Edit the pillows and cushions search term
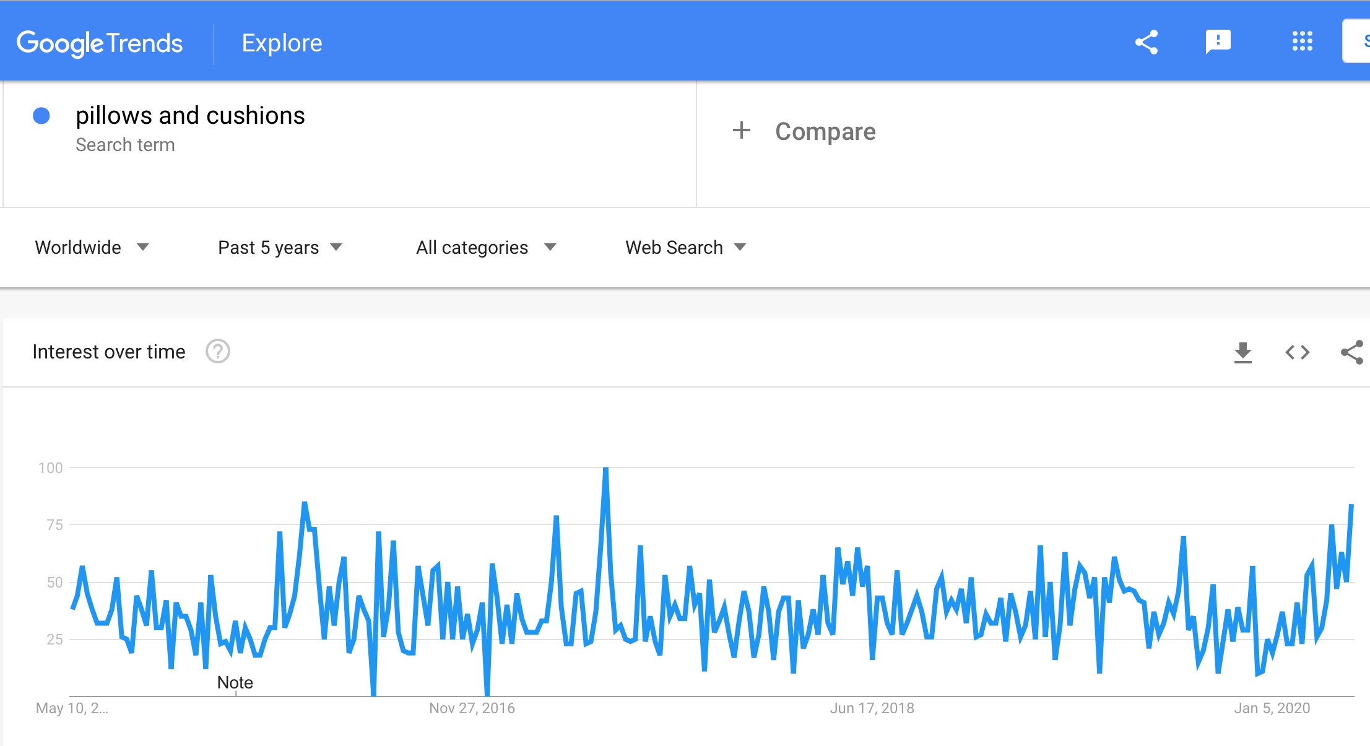The height and width of the screenshot is (746, 1370). [x=190, y=116]
